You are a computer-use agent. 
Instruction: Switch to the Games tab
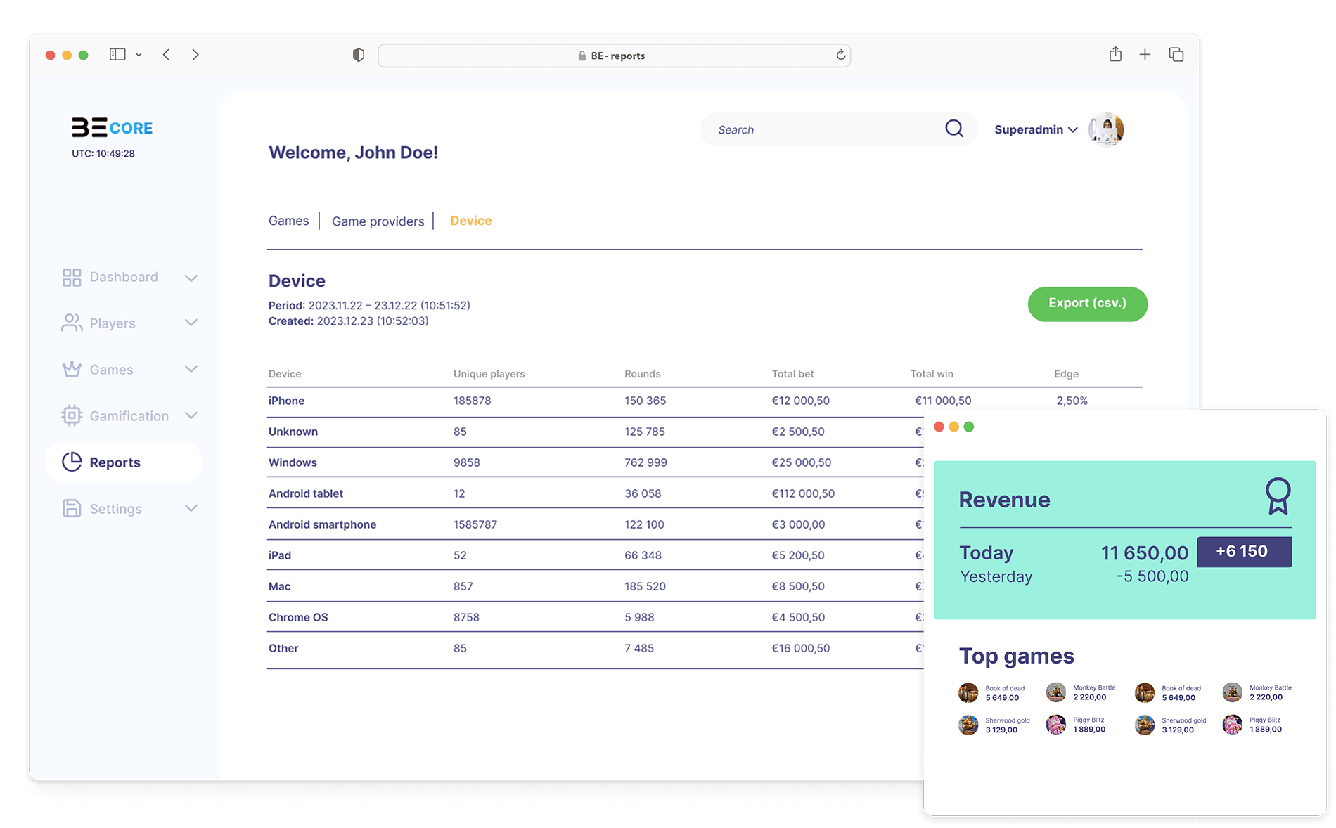[288, 221]
